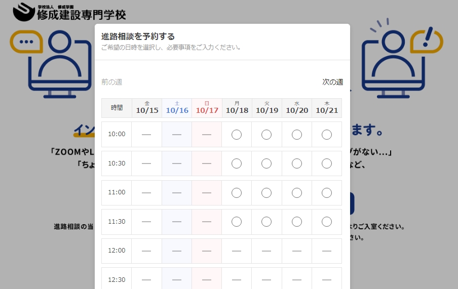Select the 10:00 slot on Tuesday 10/19

(x=266, y=135)
